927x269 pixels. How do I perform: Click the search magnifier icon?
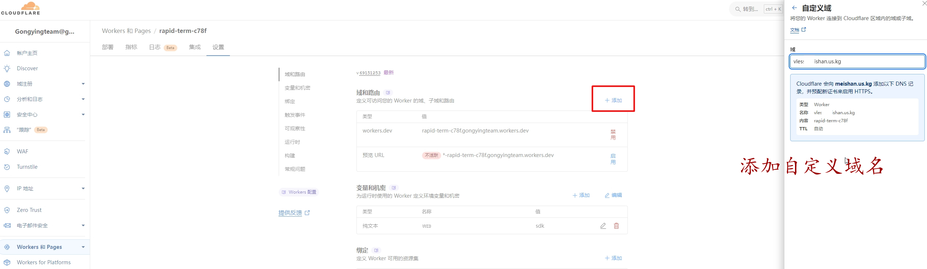(x=738, y=9)
